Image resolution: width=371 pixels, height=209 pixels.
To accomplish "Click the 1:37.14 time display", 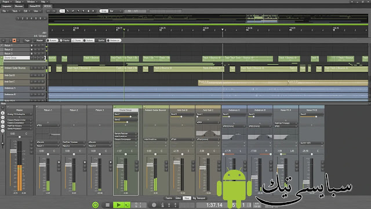I will click(x=214, y=205).
